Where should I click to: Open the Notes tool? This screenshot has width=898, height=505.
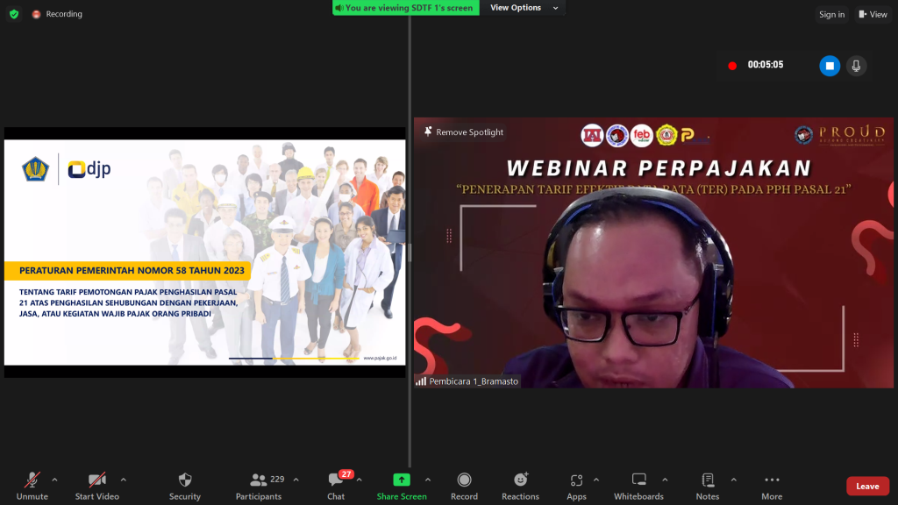click(x=707, y=480)
